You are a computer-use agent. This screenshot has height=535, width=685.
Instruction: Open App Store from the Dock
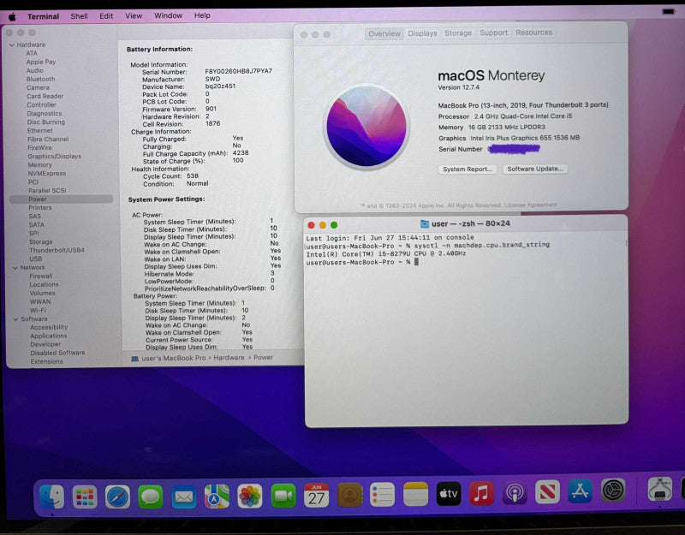(x=581, y=491)
